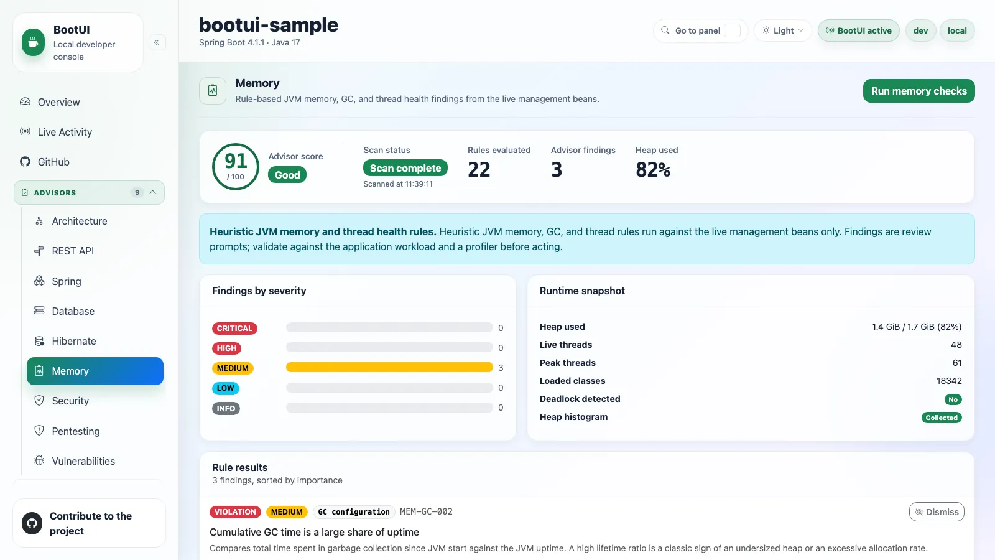
Task: Click the GitHub octocat icon in sidebar
Action: [25, 162]
